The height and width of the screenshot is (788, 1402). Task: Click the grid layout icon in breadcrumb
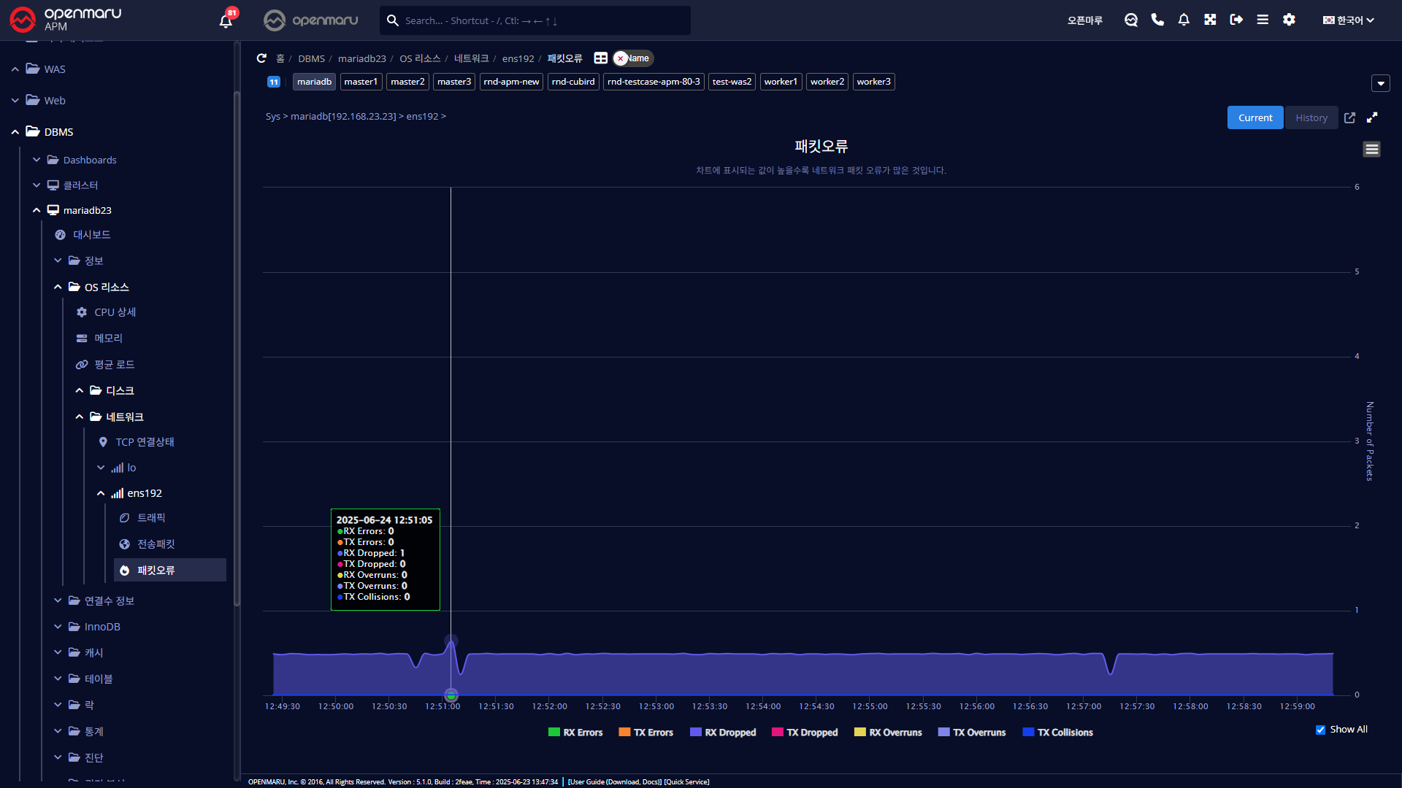point(601,58)
